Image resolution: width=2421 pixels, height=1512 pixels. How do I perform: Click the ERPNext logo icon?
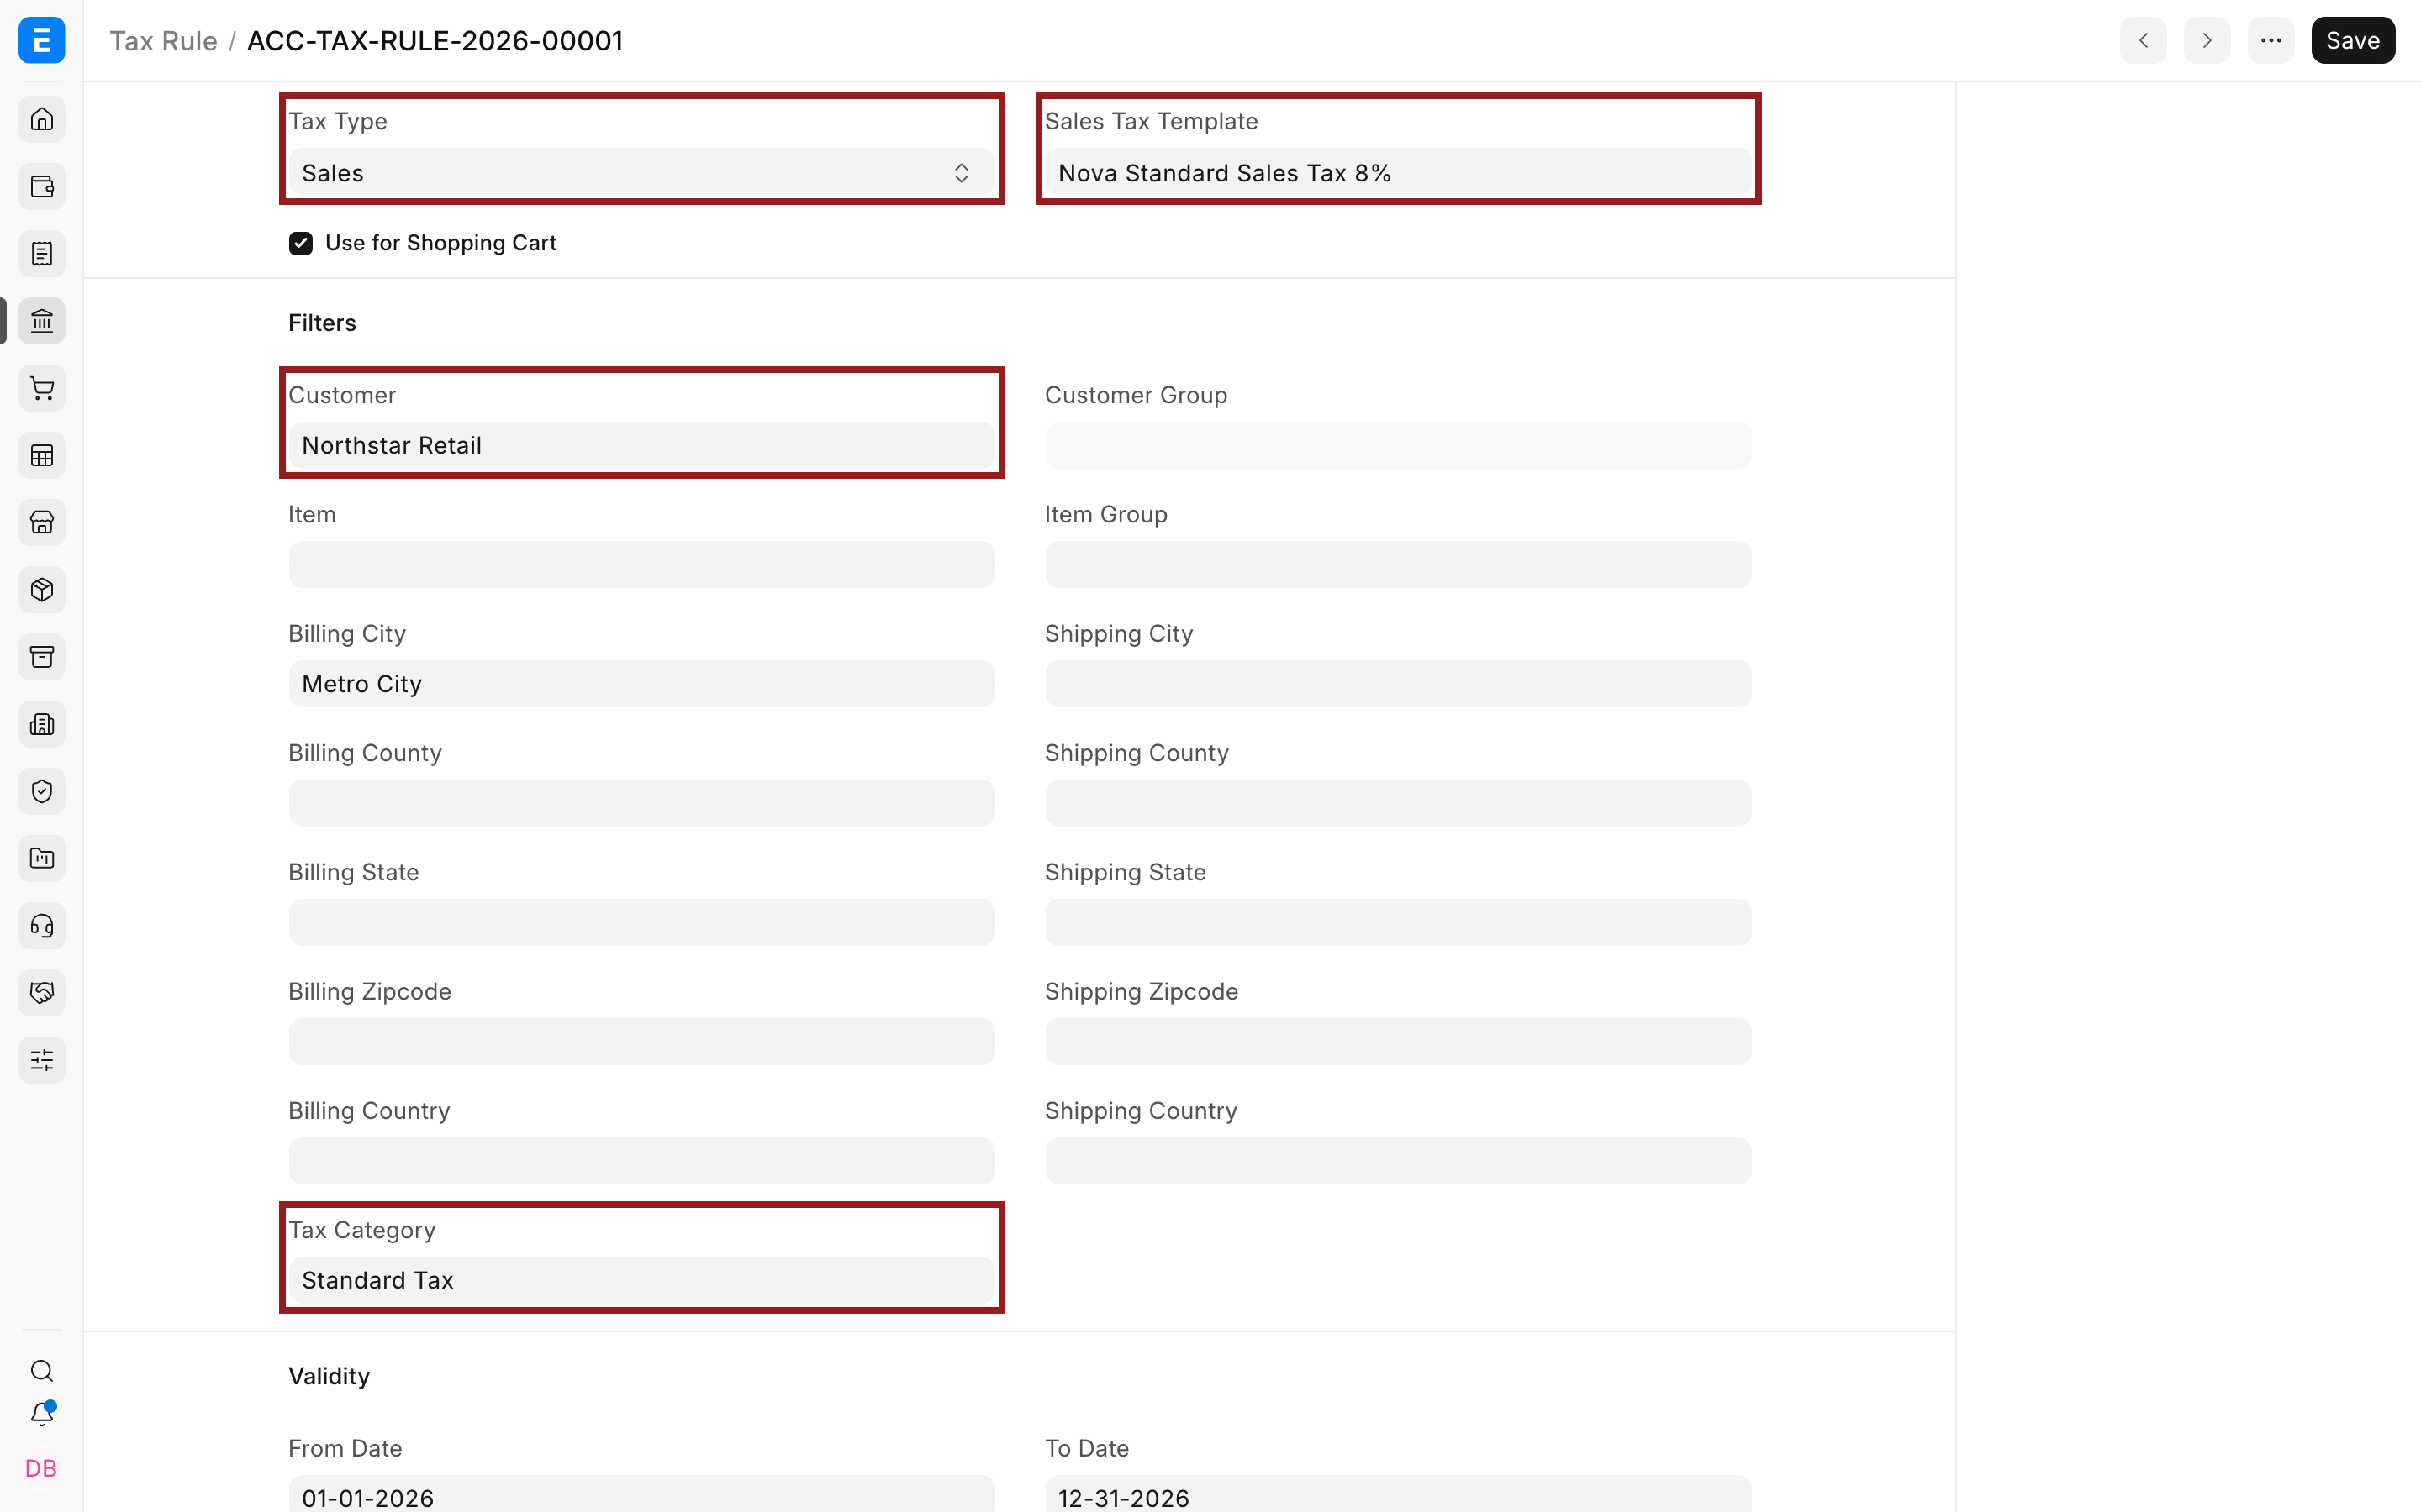point(42,40)
